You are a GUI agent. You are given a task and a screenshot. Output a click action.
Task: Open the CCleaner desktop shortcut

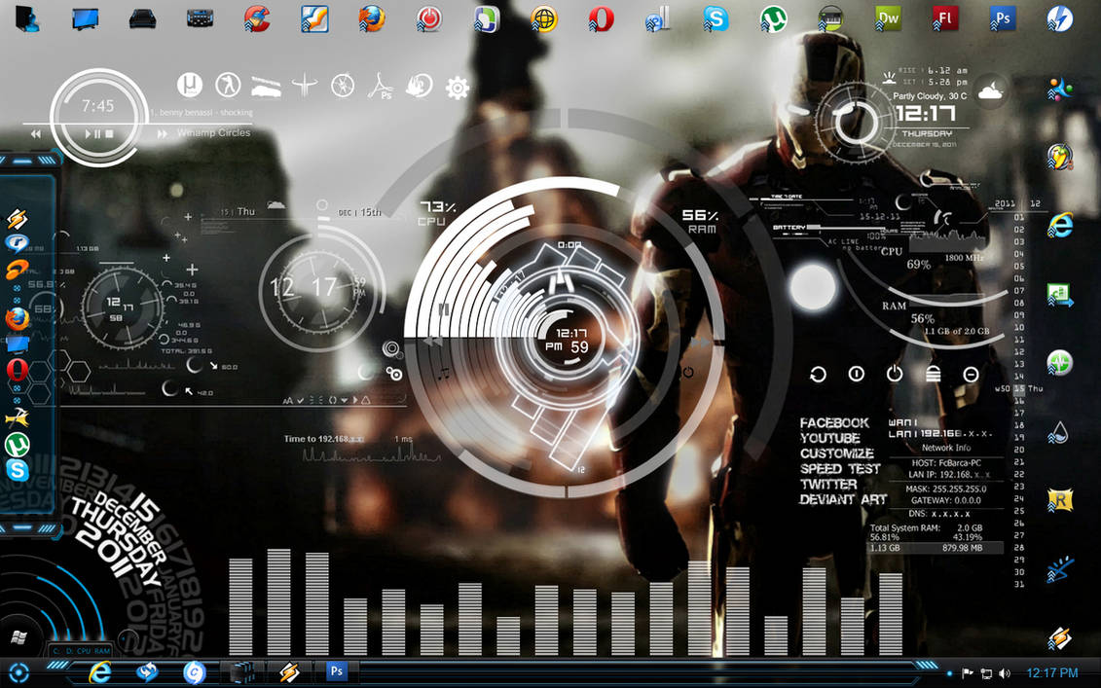click(x=257, y=18)
